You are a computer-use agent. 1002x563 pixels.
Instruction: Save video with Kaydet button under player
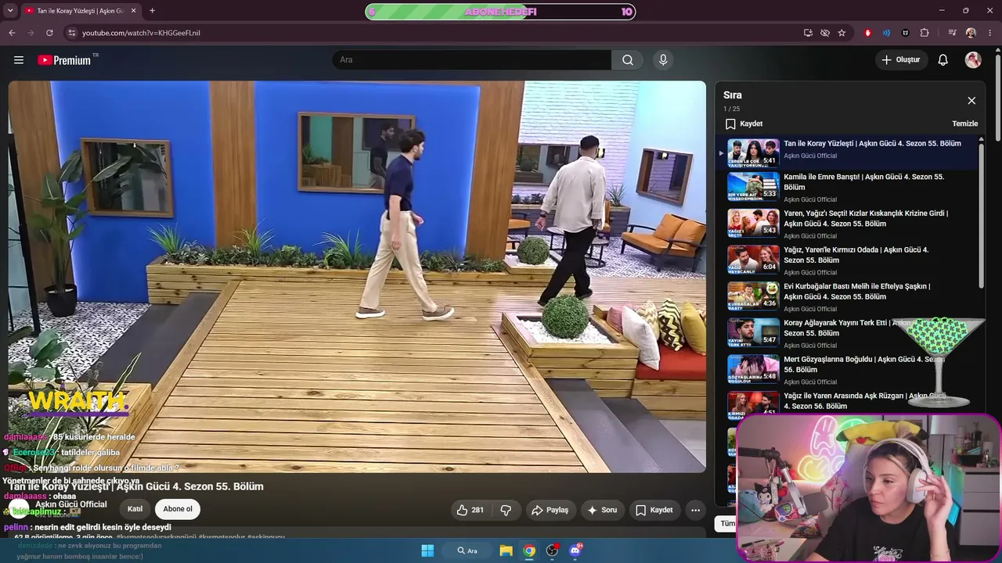pos(654,510)
